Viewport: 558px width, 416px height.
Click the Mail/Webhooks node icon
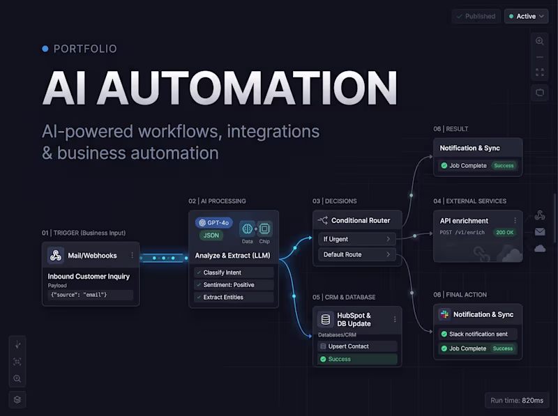56,255
